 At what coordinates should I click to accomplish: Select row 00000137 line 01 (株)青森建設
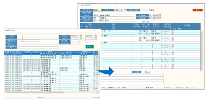pyautogui.click(x=52, y=68)
